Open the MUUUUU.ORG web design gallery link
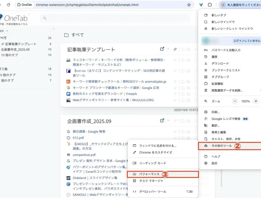The width and height of the screenshot is (261, 198). tap(113, 100)
